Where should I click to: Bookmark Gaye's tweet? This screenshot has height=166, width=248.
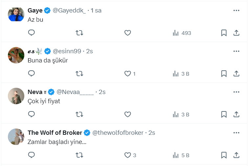click(x=224, y=33)
